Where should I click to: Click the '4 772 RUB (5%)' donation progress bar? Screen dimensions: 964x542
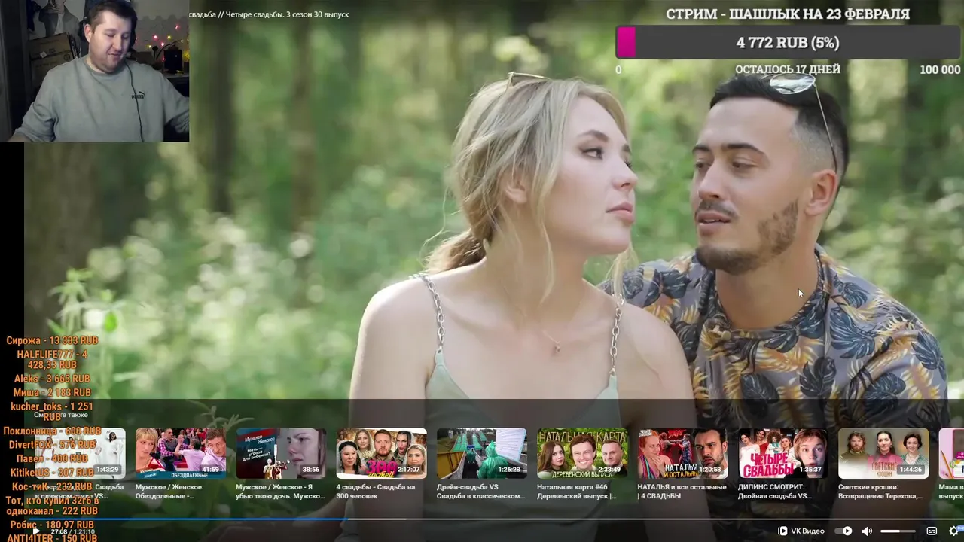click(x=788, y=43)
